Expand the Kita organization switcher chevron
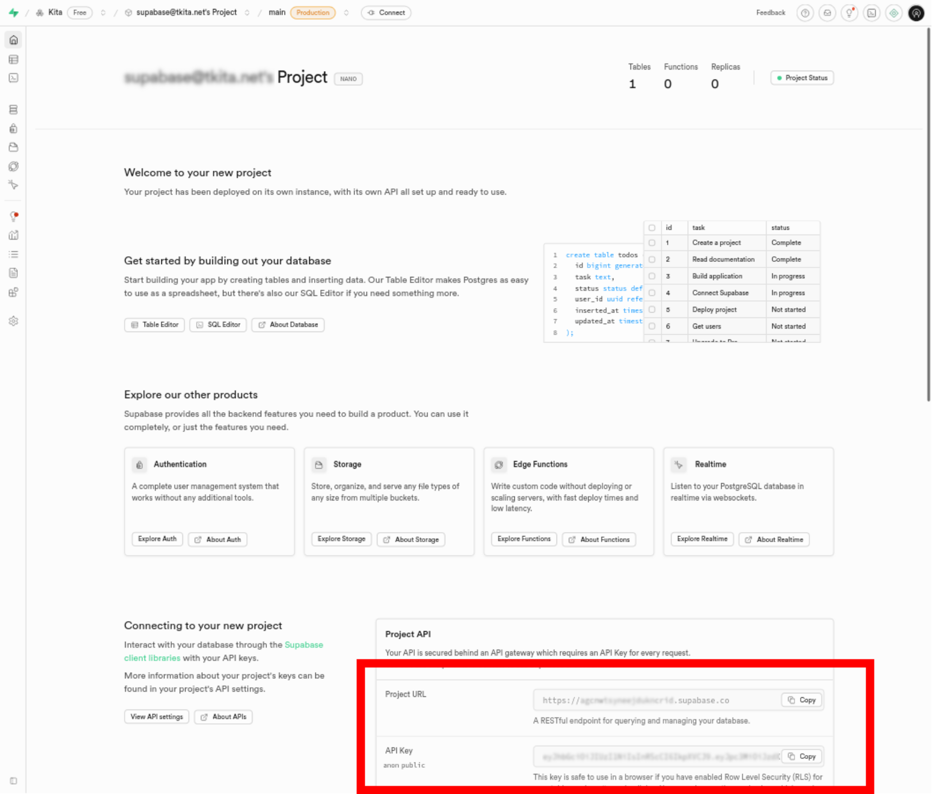934x794 pixels. [x=103, y=13]
